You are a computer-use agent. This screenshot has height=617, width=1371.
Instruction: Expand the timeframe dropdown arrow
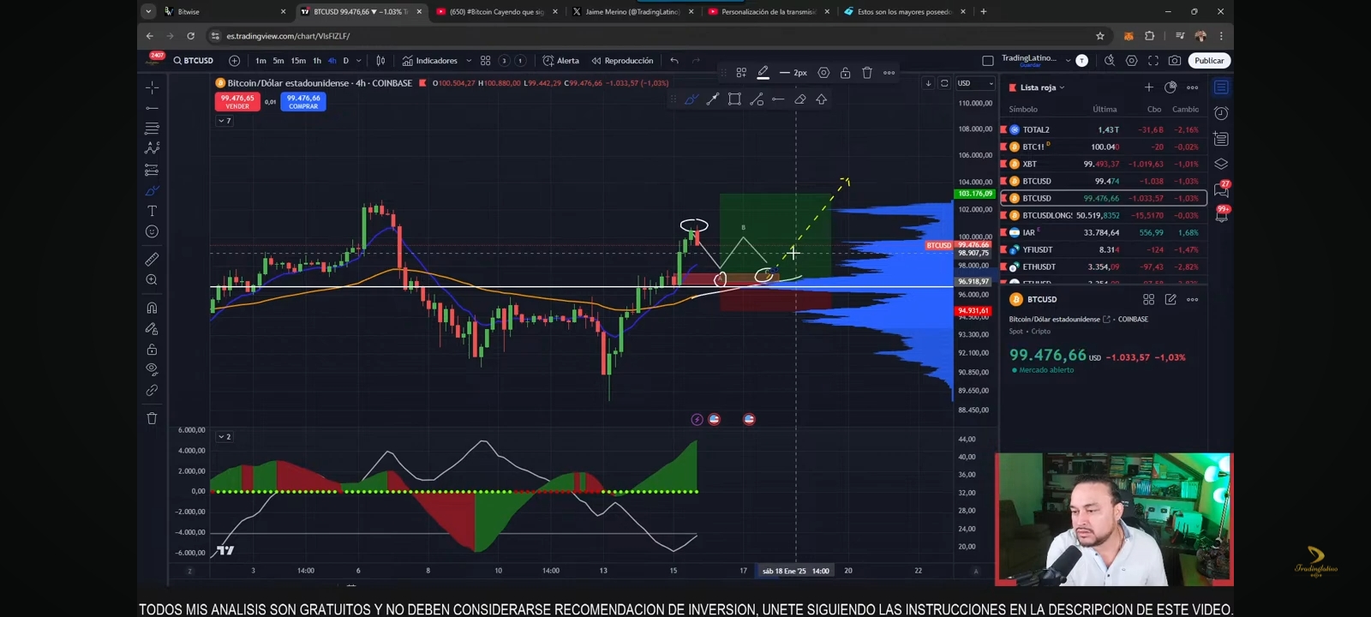point(359,61)
